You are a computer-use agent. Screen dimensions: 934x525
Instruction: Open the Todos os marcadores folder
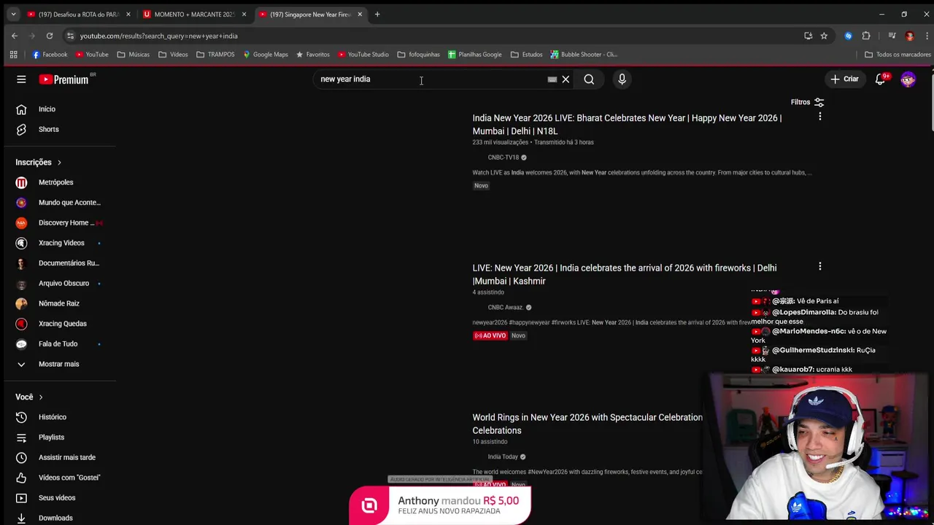[898, 55]
